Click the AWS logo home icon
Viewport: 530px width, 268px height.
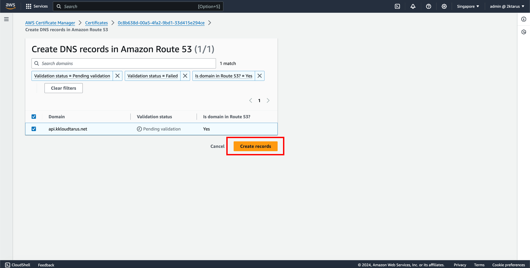click(x=11, y=6)
